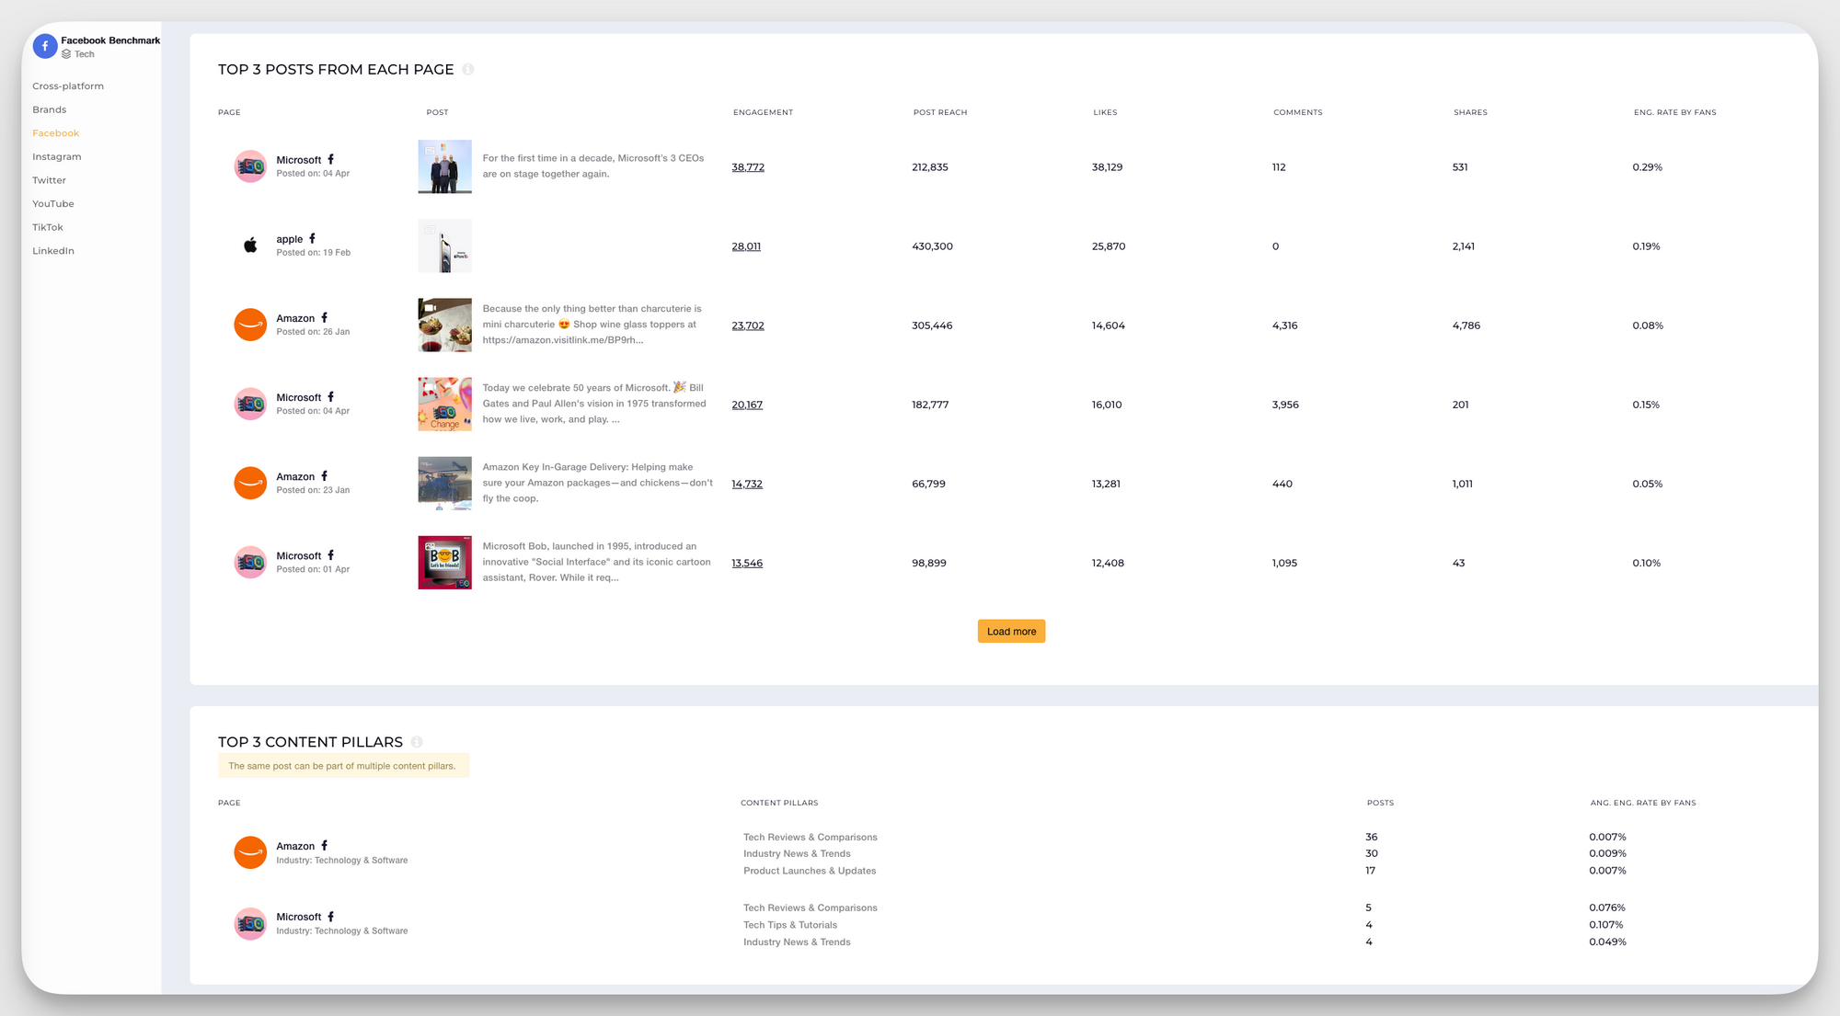The width and height of the screenshot is (1840, 1016).
Task: Click Facebook icon beside Amazon in Content Pillars
Action: (324, 845)
